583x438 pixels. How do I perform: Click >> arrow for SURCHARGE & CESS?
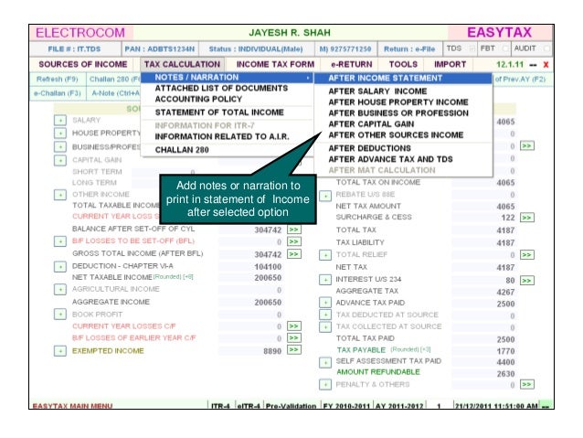[x=527, y=218]
